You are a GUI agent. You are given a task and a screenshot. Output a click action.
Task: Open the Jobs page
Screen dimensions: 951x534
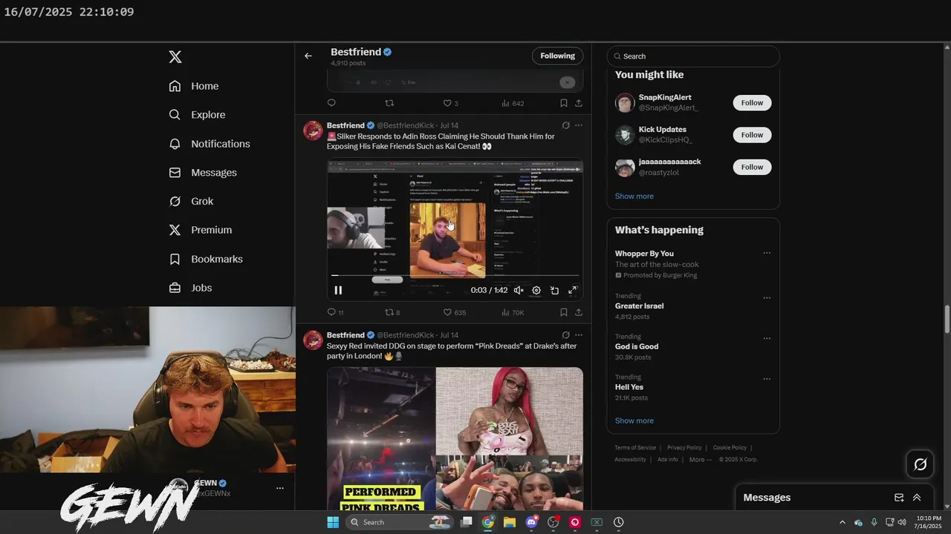pos(190,288)
